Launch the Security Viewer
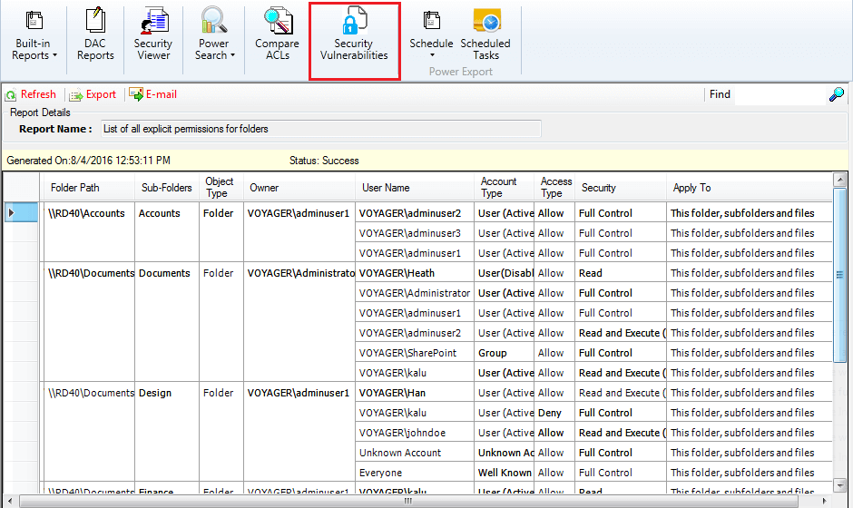 [153, 34]
